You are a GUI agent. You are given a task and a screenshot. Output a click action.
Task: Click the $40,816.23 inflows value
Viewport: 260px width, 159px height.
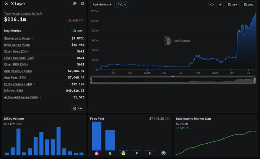tap(75, 90)
